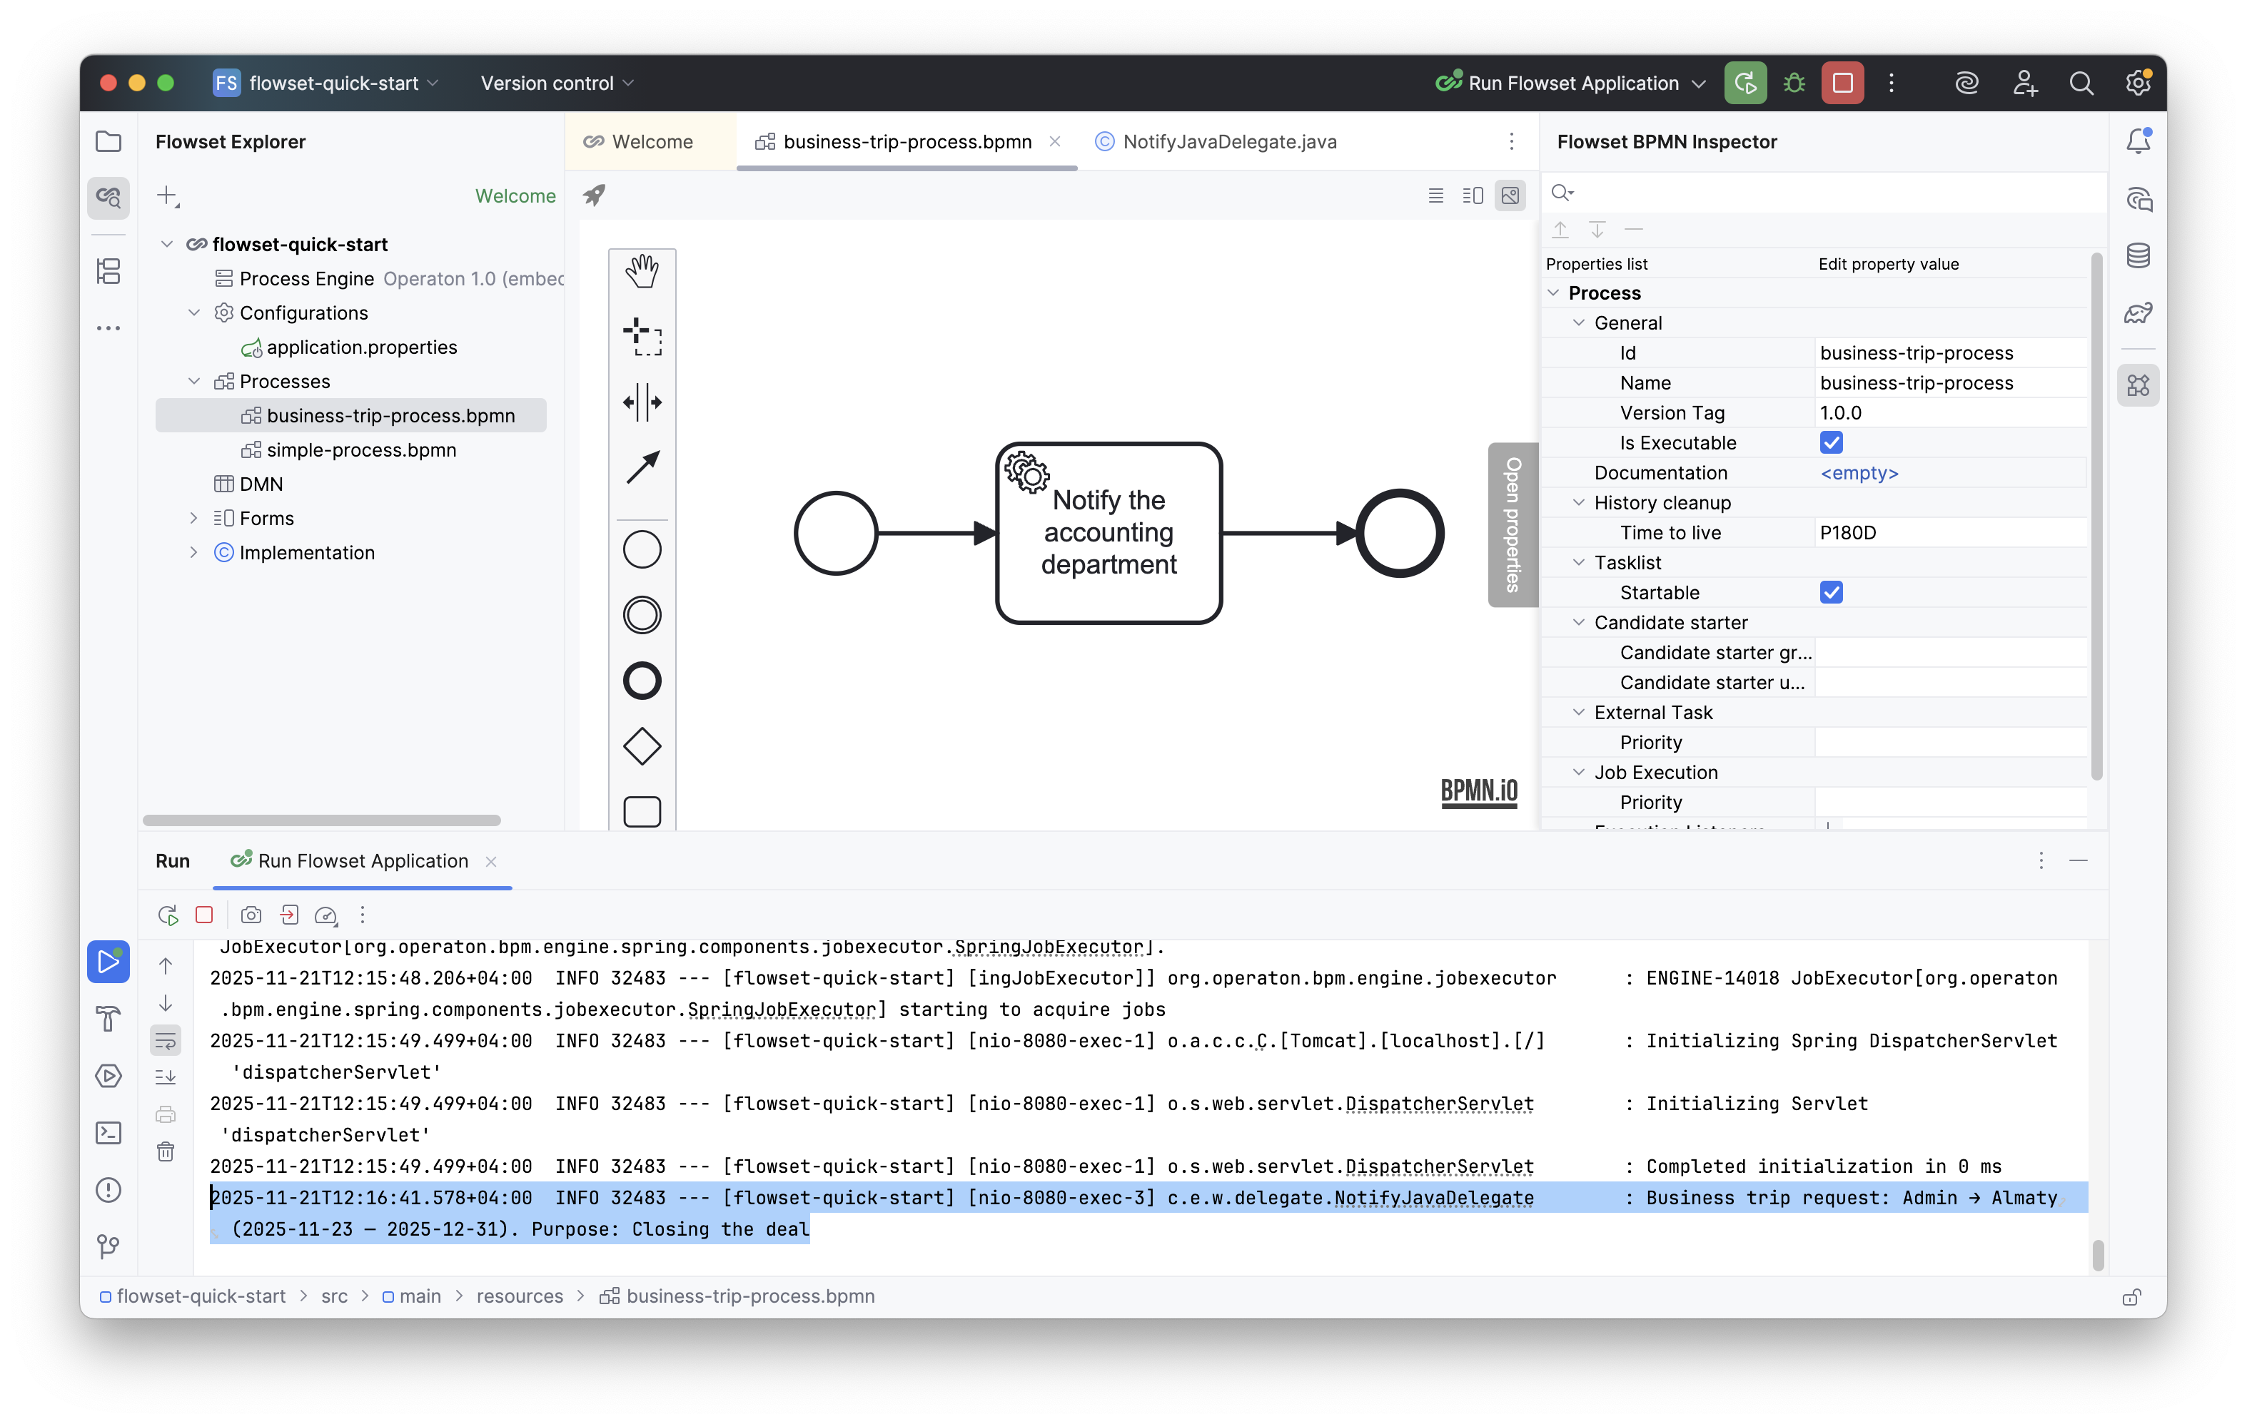Screen dimensions: 2247x1424
Task: Select the gateway diamond shape
Action: coord(642,746)
